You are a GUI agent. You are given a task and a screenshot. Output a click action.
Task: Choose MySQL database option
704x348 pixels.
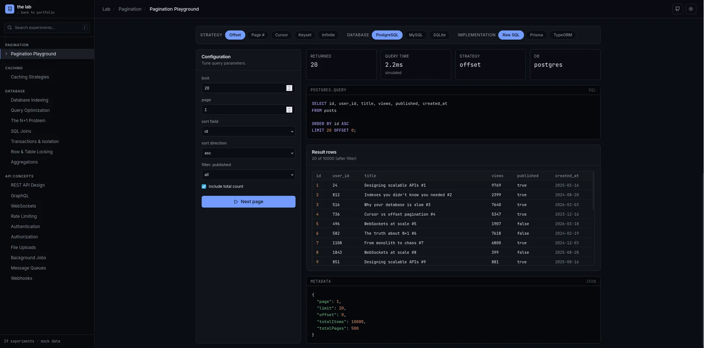tap(415, 35)
